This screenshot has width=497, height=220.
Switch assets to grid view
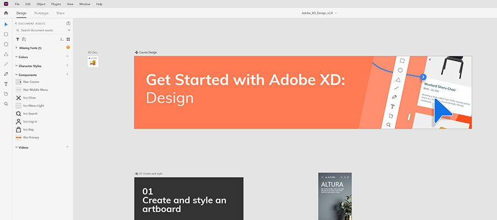(68, 39)
